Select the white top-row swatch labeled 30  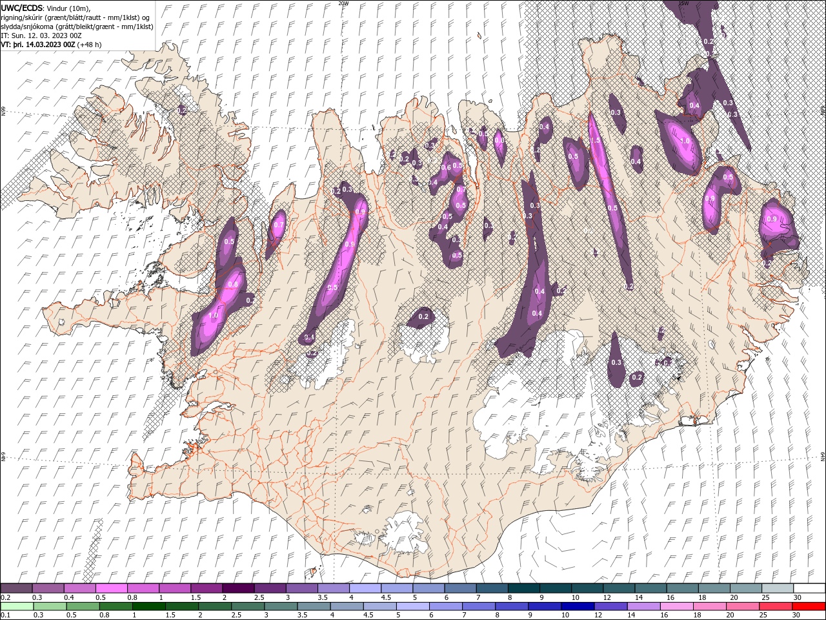click(810, 588)
